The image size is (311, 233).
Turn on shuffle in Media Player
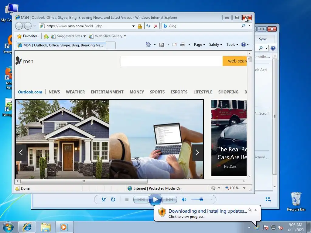104,200
